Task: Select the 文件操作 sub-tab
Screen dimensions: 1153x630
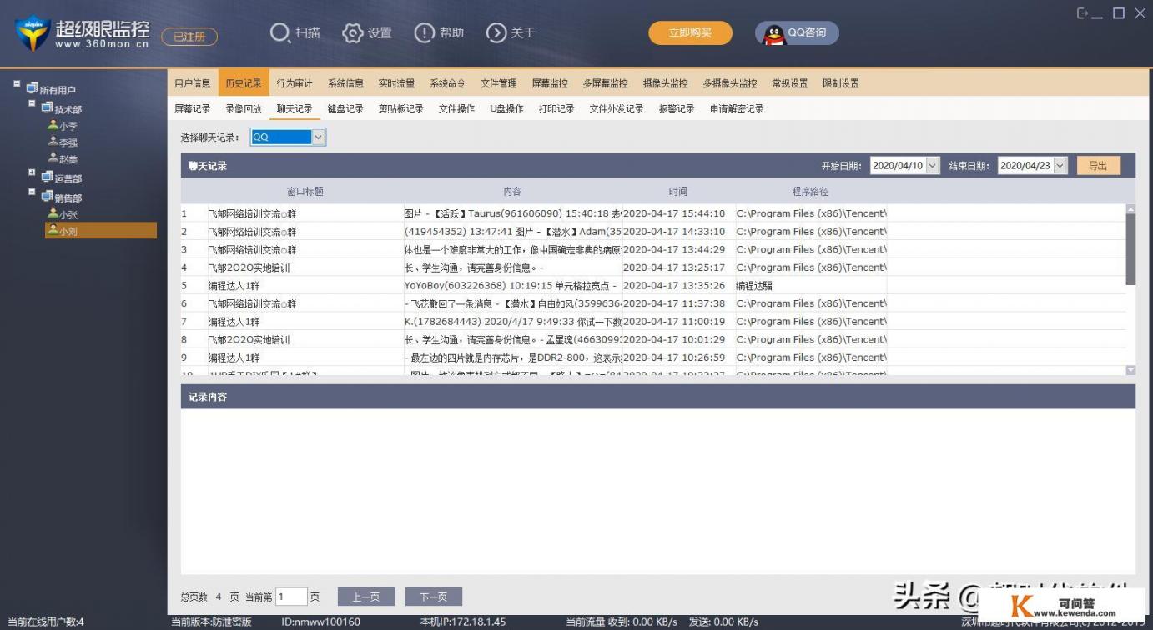Action: 456,109
